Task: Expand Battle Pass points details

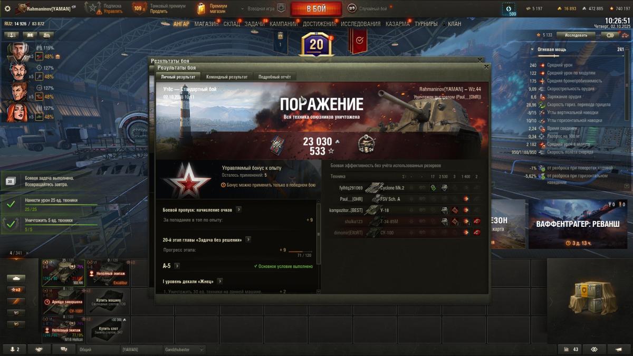Action: (238, 209)
